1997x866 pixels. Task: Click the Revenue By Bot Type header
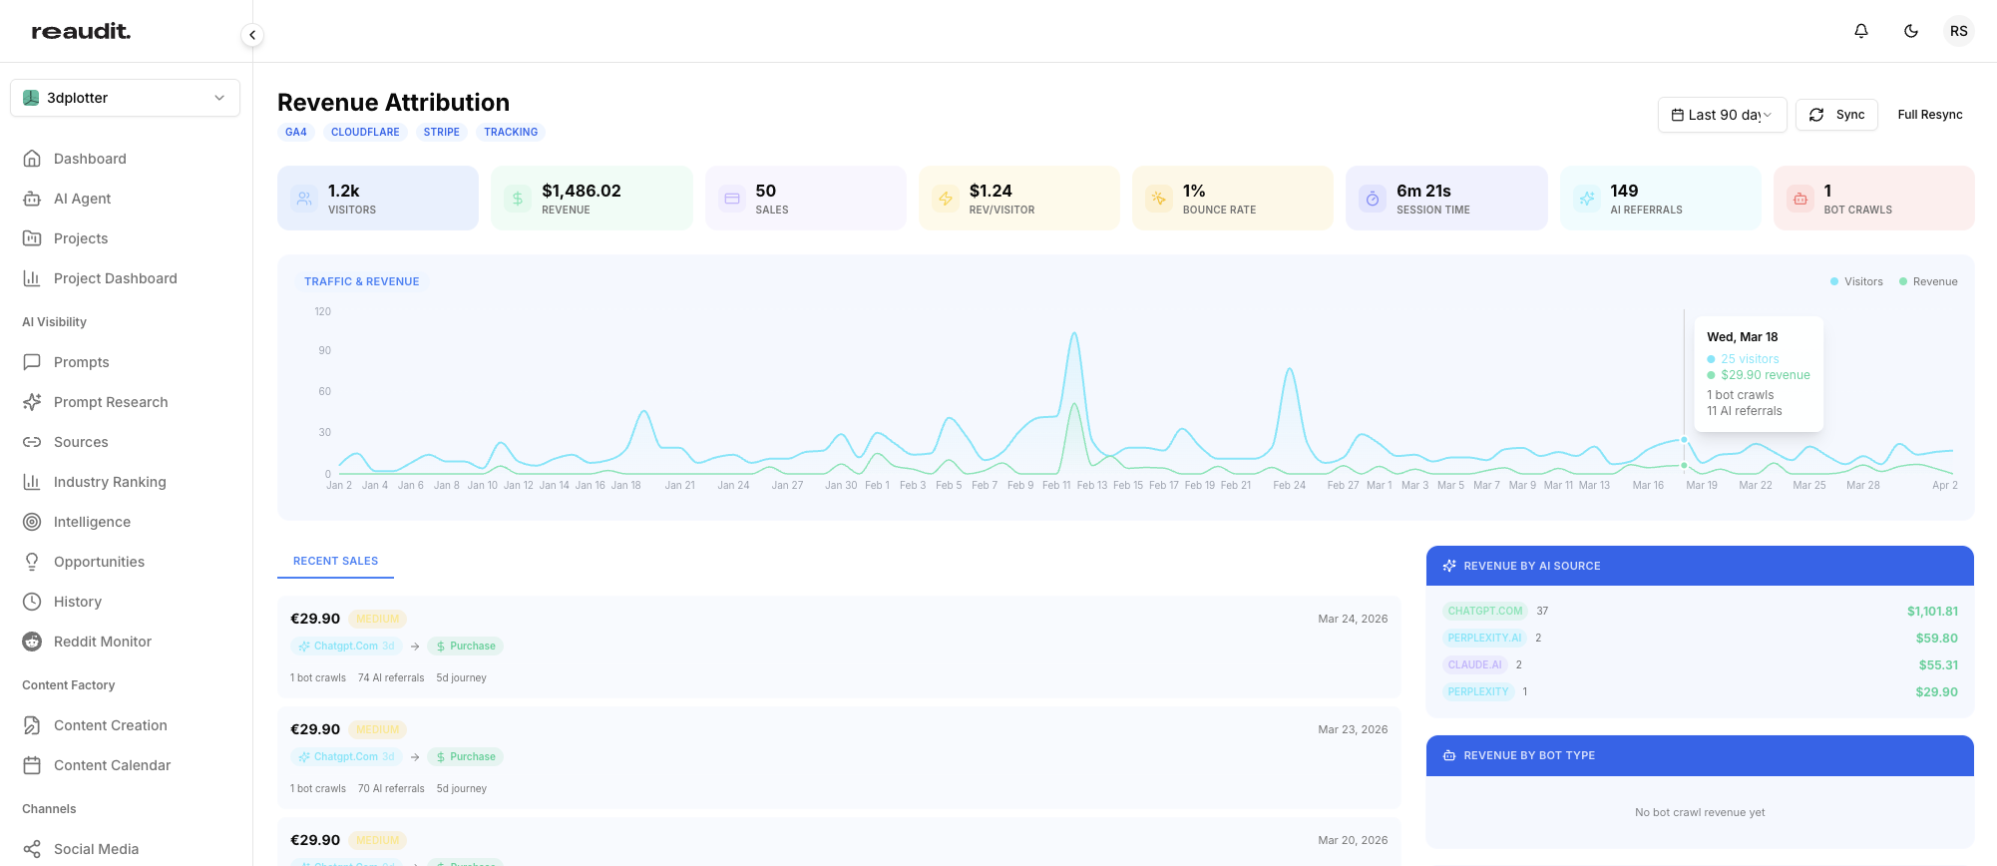1700,755
